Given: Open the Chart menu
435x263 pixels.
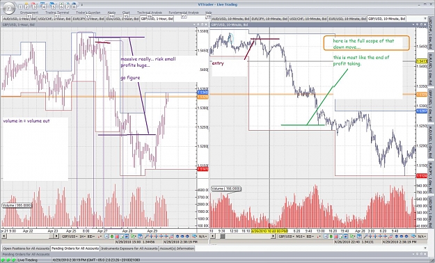Looking at the screenshot, I should (126, 13).
